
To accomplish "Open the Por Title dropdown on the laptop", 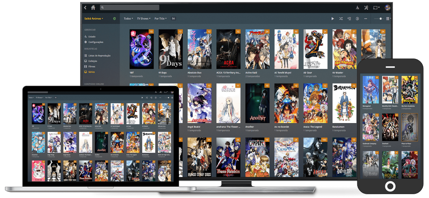I will 49,98.
